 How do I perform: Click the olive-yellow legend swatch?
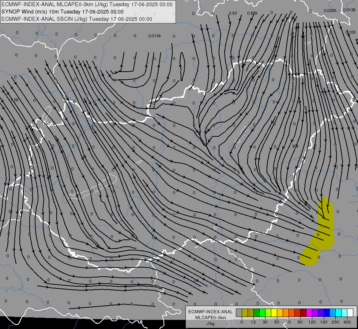click(245, 313)
